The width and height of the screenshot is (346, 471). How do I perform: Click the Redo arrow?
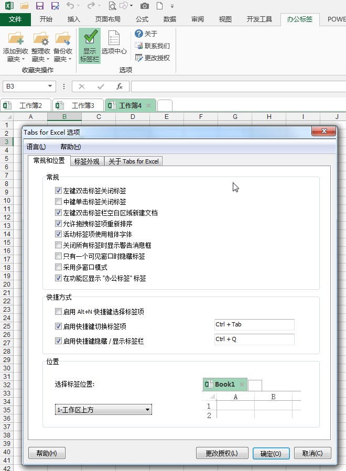coord(91,5)
